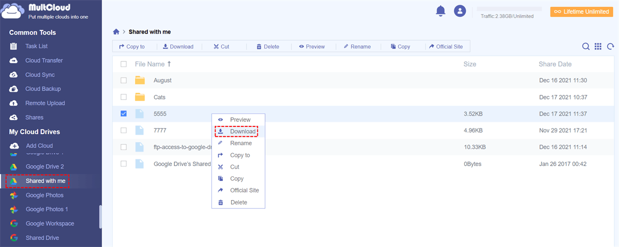The height and width of the screenshot is (247, 619).
Task: Choose Delete in context menu
Action: (238, 202)
